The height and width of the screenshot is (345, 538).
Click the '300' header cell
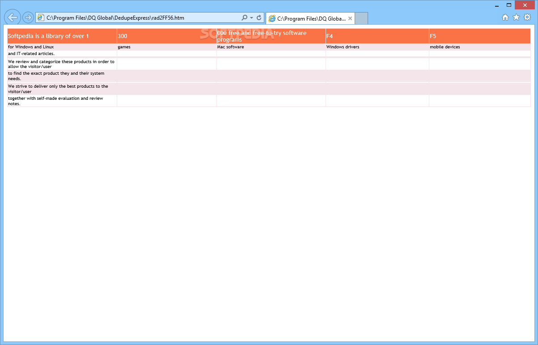coord(167,36)
